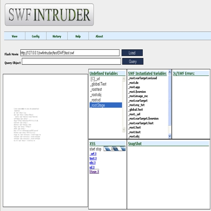Focus the Flash Movie URL field
This screenshot has width=211, height=211.
[70, 53]
